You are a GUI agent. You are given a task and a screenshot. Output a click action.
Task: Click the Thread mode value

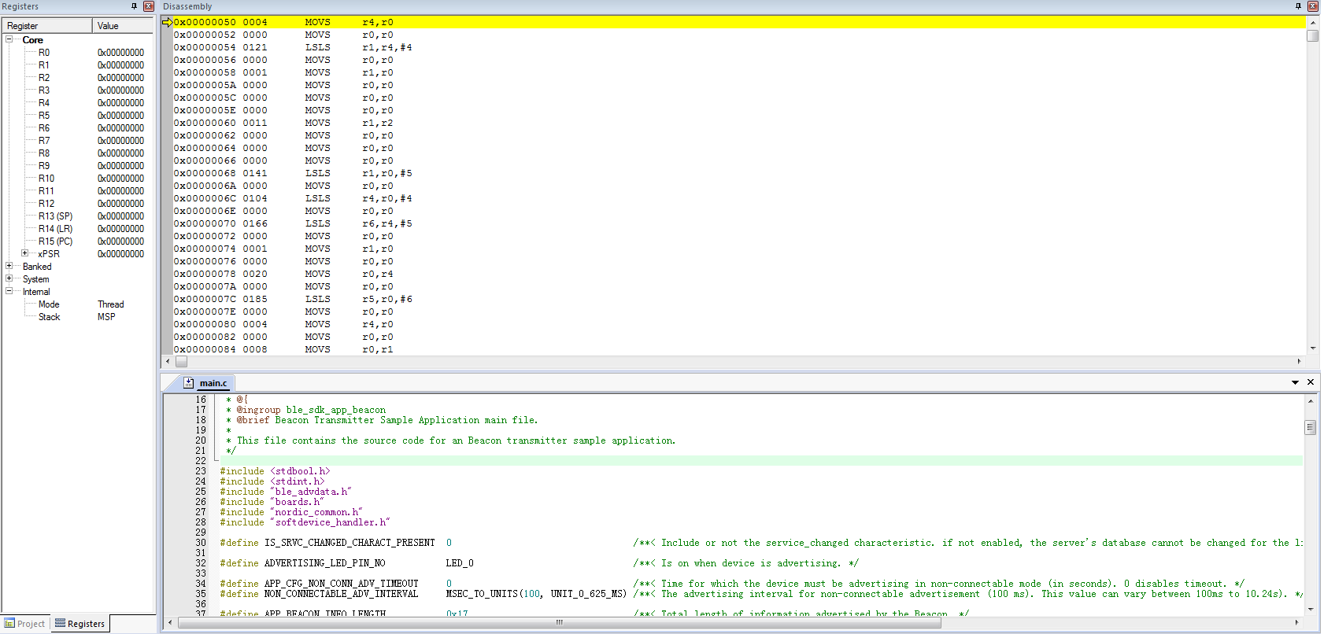[111, 304]
